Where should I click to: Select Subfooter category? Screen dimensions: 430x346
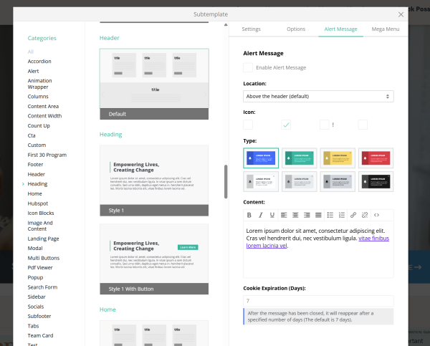tap(39, 316)
